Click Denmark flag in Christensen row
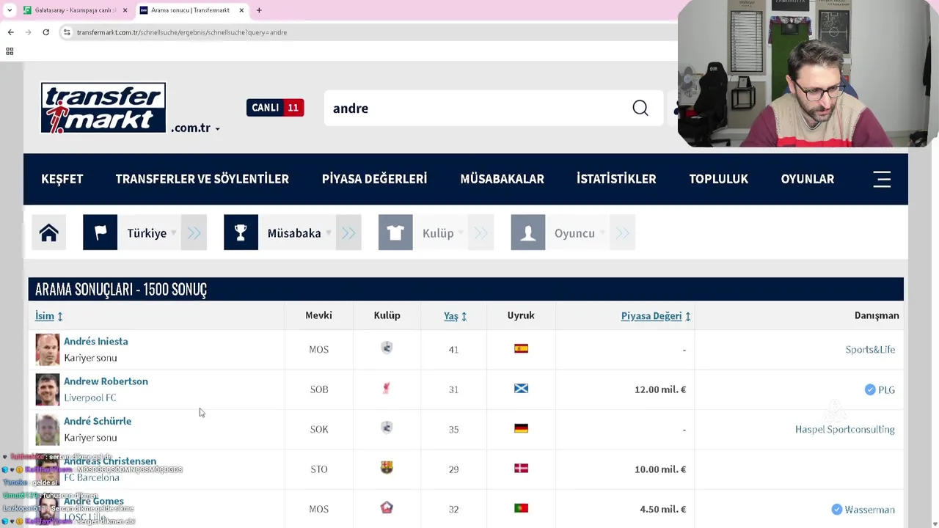The height and width of the screenshot is (528, 939). click(x=521, y=468)
